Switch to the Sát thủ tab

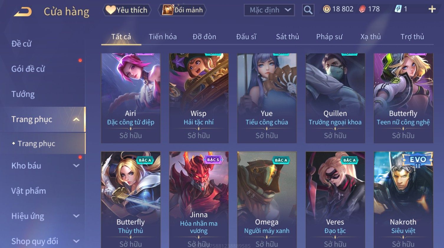287,37
